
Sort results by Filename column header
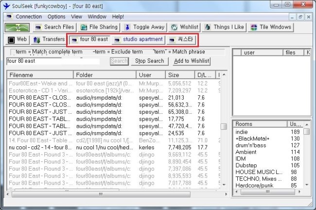40,75
